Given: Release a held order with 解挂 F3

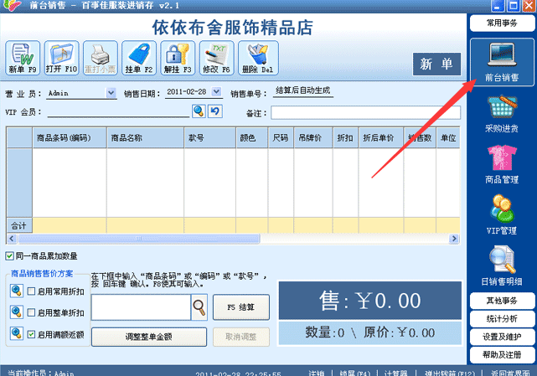Looking at the screenshot, I should coord(178,58).
